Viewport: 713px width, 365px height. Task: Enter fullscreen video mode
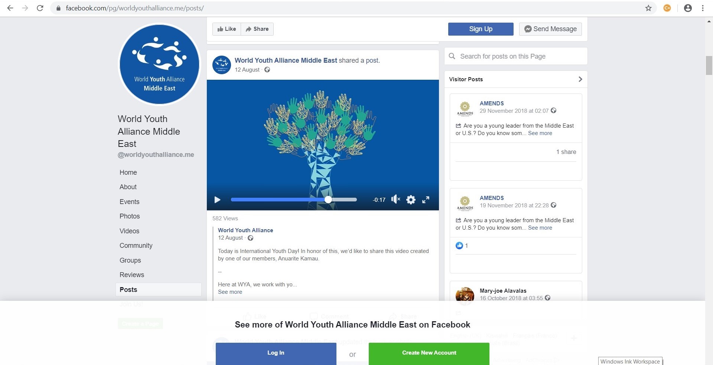pyautogui.click(x=426, y=200)
